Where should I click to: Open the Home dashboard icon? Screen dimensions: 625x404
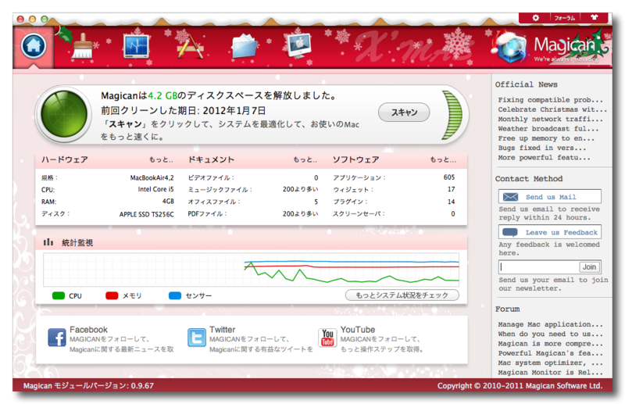pyautogui.click(x=34, y=45)
